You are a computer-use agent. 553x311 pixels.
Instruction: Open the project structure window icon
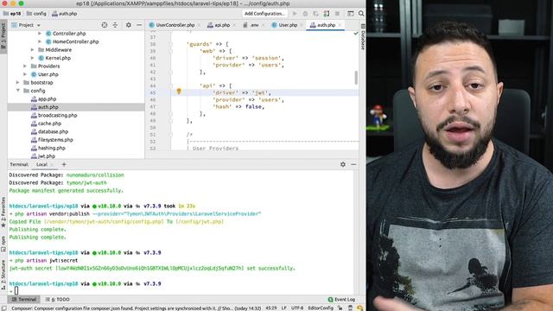[x=350, y=14]
